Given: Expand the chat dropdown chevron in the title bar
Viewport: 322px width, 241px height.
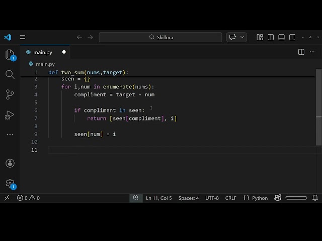Looking at the screenshot, I should point(242,37).
